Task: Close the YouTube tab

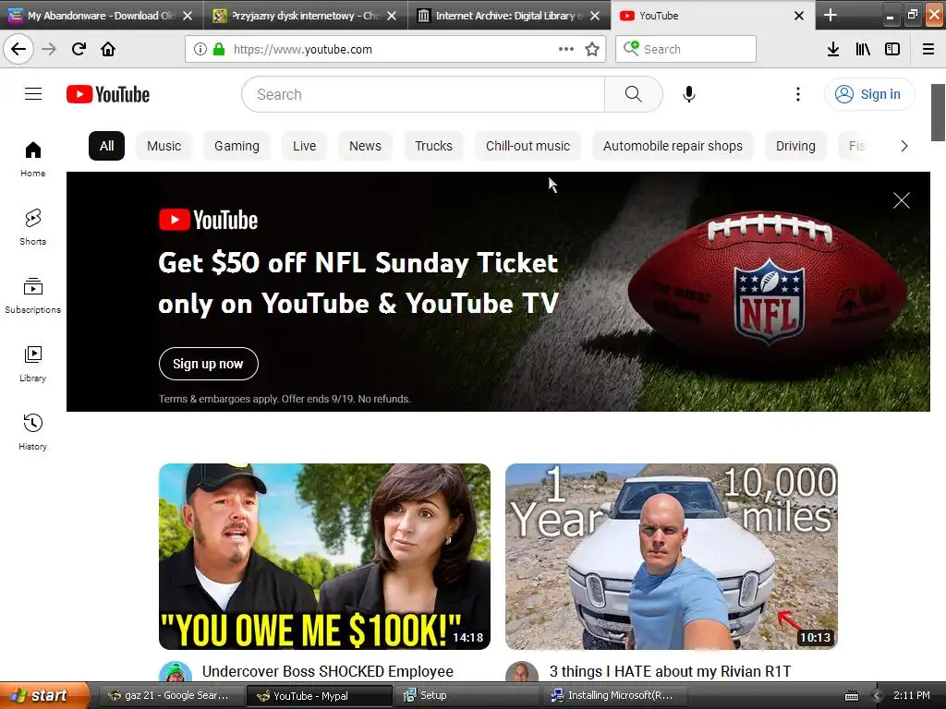Action: (799, 16)
